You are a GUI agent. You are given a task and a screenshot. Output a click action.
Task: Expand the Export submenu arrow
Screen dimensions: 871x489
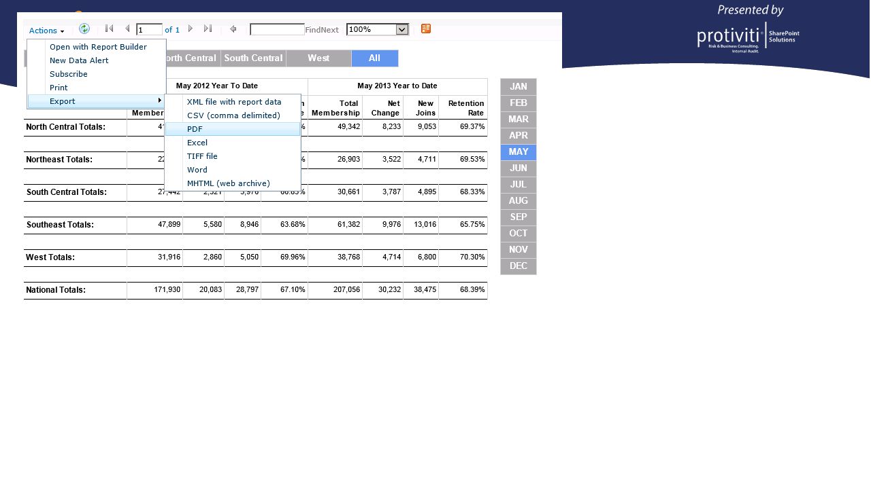coord(160,101)
